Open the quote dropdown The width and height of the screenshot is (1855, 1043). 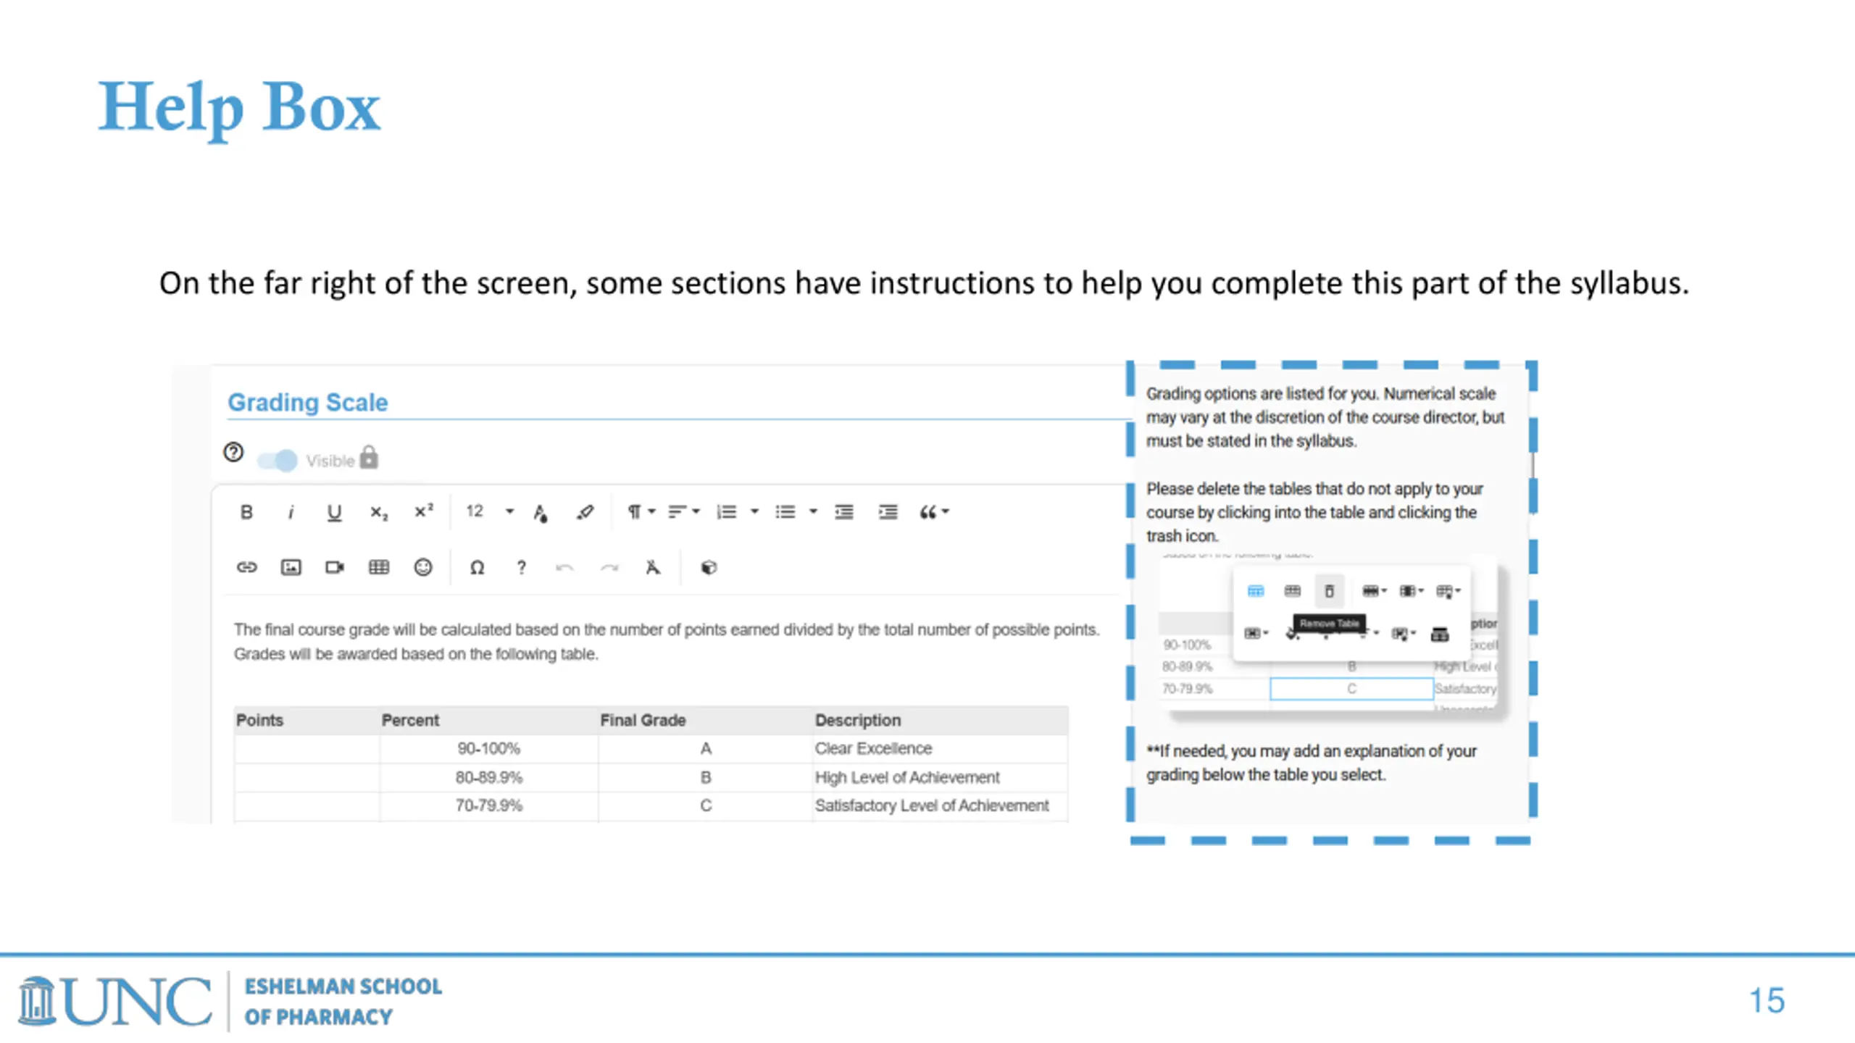pos(934,512)
